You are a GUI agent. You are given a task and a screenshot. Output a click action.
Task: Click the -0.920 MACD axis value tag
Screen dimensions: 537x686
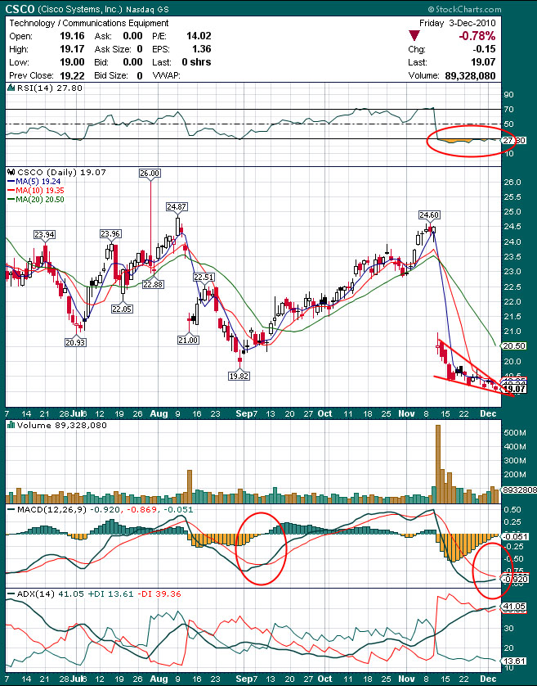(515, 580)
